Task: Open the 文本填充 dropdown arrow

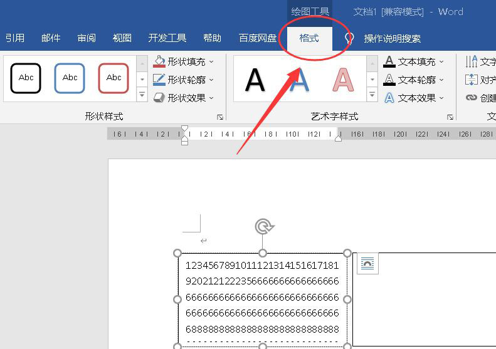Action: (441, 61)
